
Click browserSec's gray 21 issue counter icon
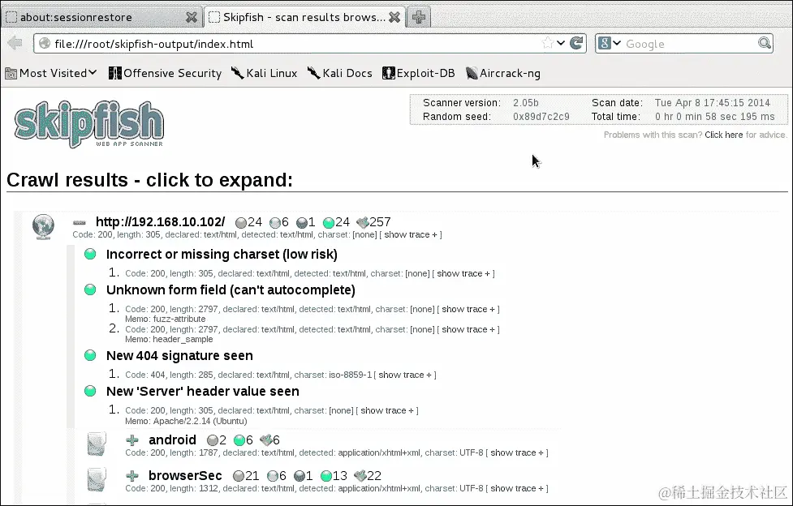pyautogui.click(x=239, y=476)
